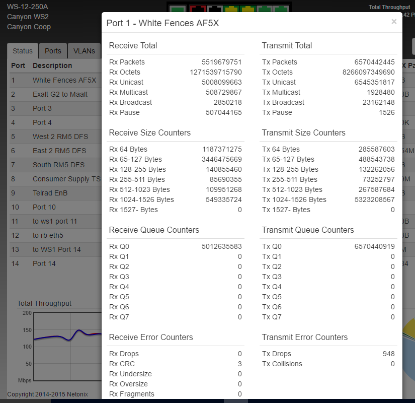The image size is (415, 403).
Task: Close the Port 1 statistics dialog
Action: point(394,22)
